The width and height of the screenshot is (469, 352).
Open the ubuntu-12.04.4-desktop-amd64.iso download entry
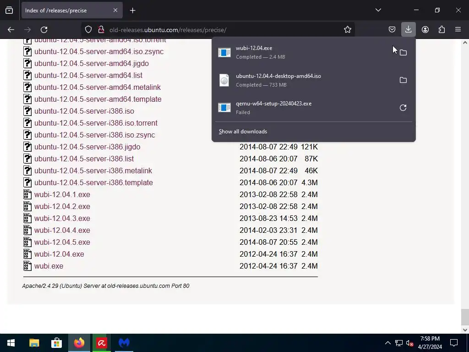pos(305,80)
